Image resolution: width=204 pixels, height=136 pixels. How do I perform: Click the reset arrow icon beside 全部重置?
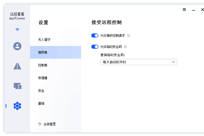pyautogui.click(x=40, y=124)
